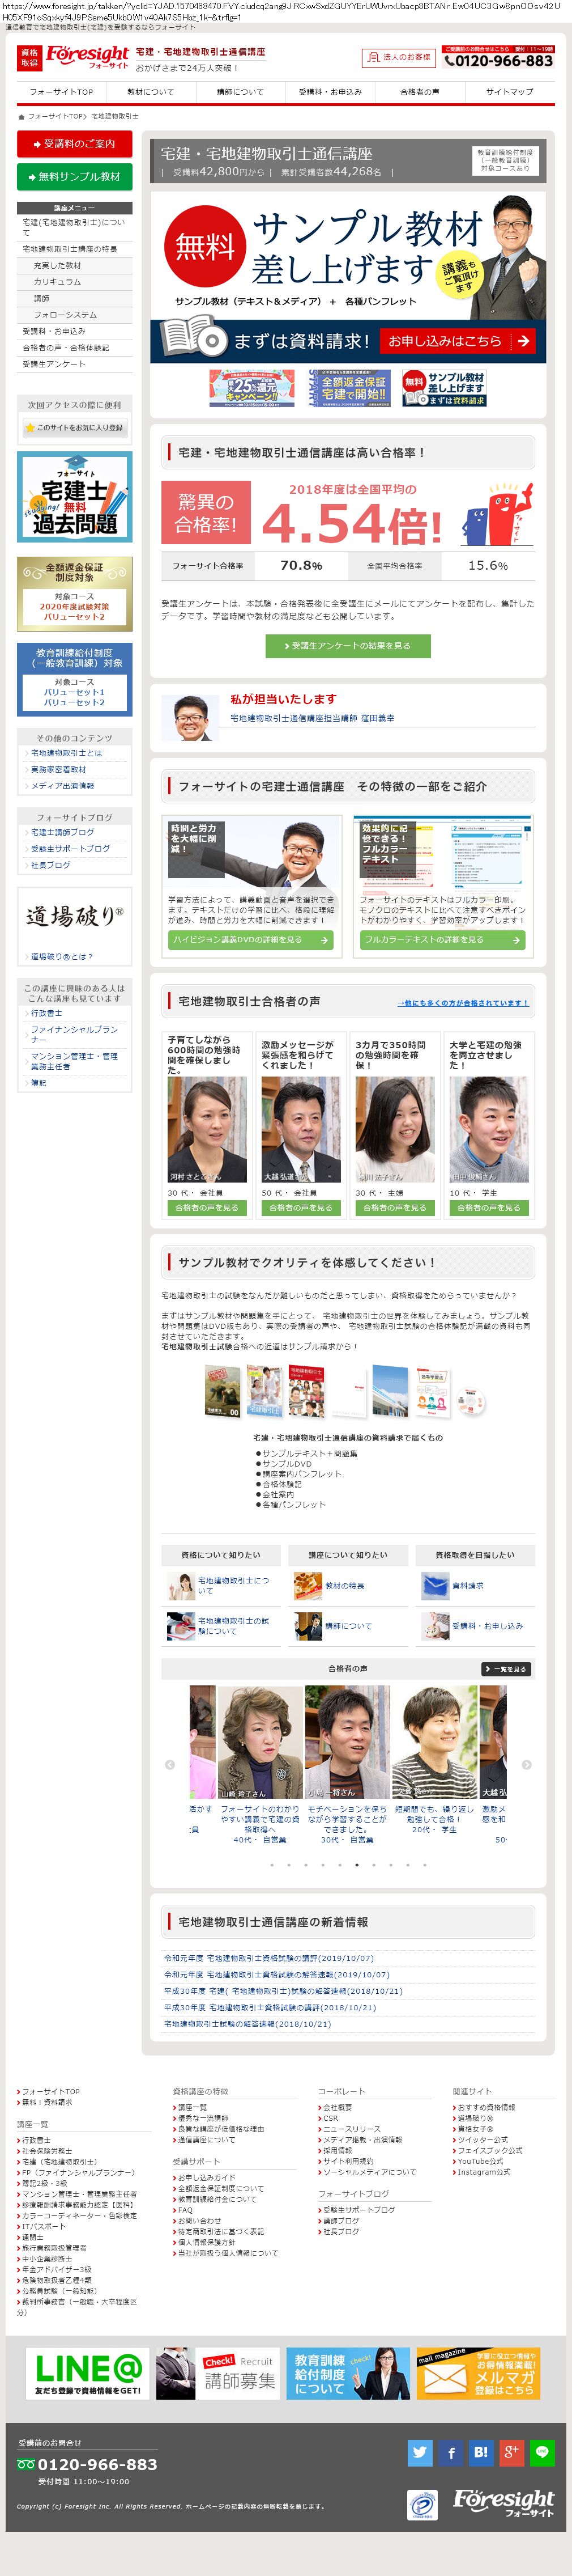Image resolution: width=572 pixels, height=2576 pixels.
Task: Open the 教材について navigation menu item
Action: tap(151, 92)
